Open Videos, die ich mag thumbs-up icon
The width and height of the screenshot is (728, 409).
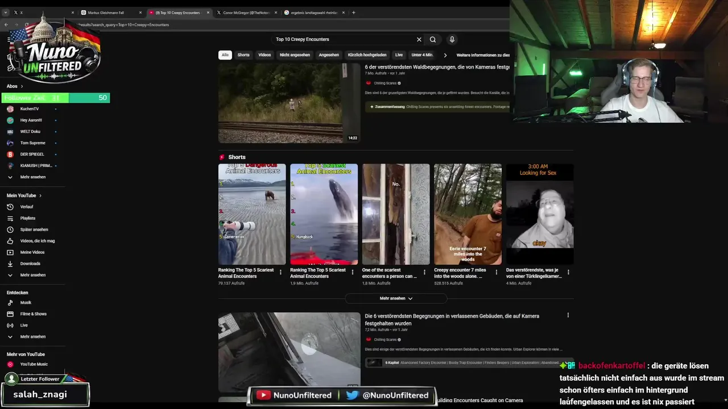point(10,241)
